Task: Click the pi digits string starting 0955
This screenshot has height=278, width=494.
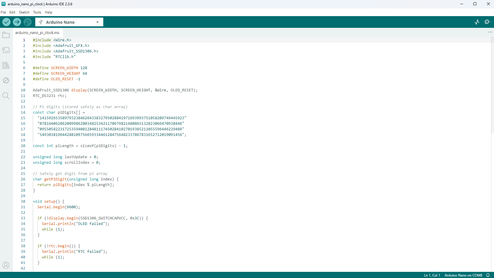Action: 111,129
